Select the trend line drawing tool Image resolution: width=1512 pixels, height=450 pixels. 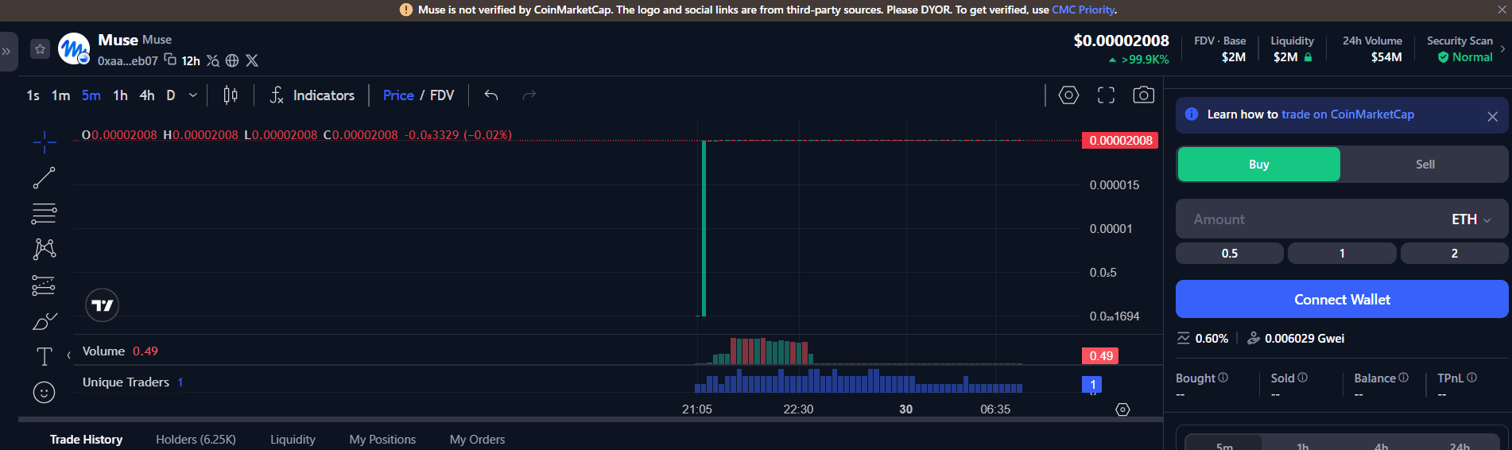click(x=45, y=178)
